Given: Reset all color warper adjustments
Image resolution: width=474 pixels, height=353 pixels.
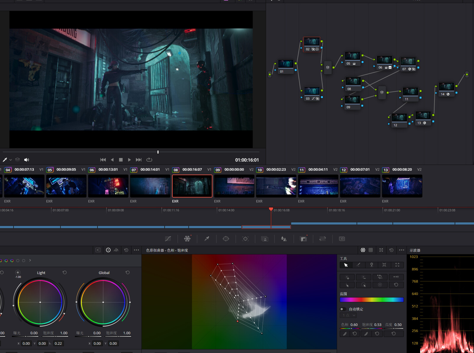Looking at the screenshot, I should (391, 250).
